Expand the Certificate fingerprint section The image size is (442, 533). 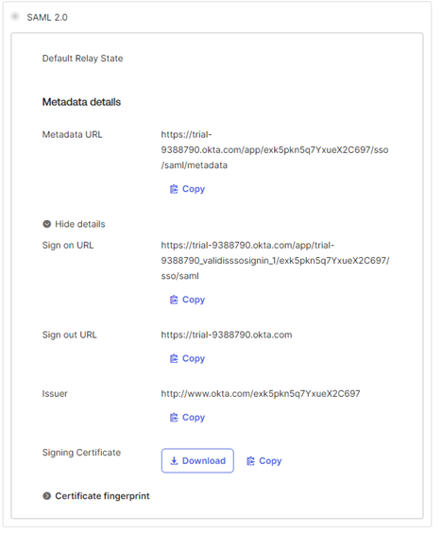[x=95, y=496]
